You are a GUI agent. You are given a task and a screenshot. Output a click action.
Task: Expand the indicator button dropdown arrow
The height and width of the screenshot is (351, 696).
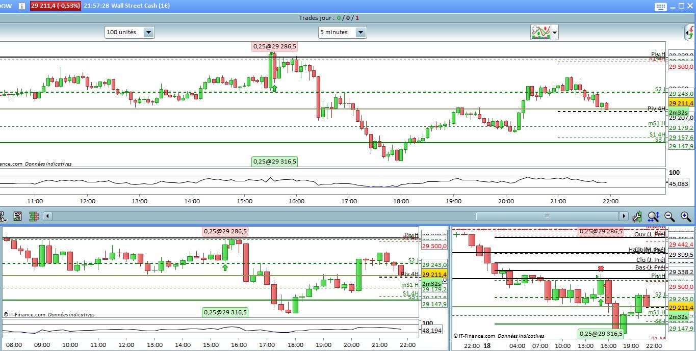pyautogui.click(x=555, y=33)
